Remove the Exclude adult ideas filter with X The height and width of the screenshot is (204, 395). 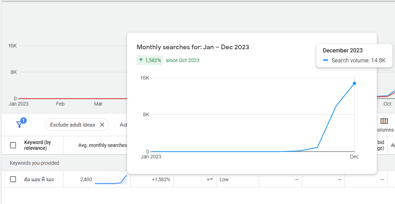102,125
